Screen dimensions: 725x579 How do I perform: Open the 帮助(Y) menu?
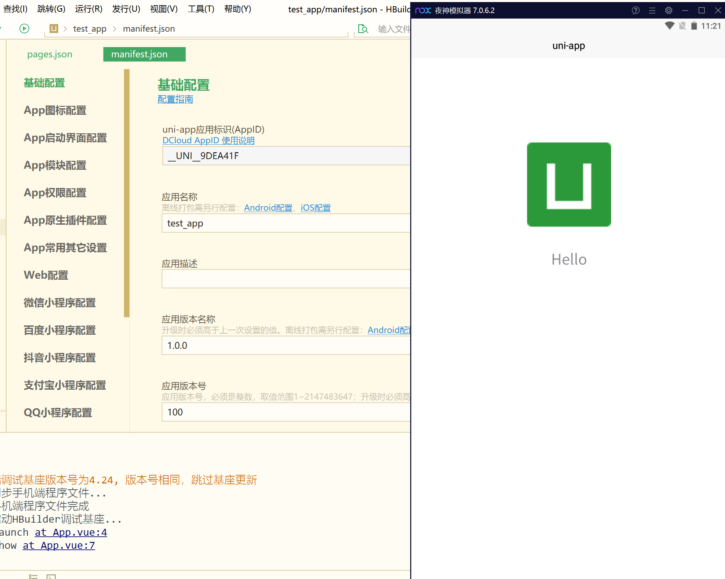click(238, 9)
